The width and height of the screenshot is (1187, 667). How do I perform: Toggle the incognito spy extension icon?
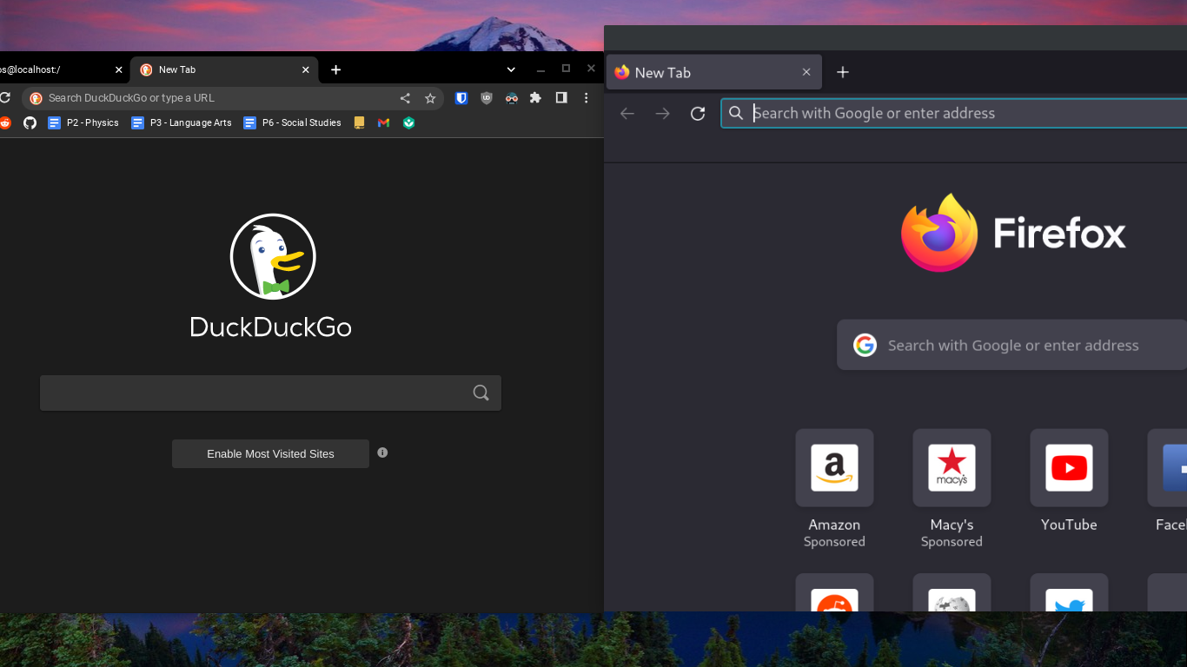(511, 98)
